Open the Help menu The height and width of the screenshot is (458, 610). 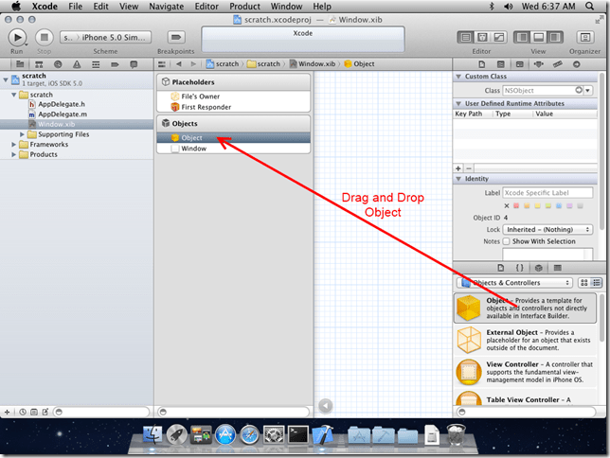click(x=322, y=7)
